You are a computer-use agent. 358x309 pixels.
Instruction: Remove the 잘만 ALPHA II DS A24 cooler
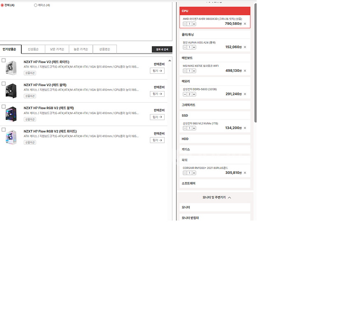245,47
